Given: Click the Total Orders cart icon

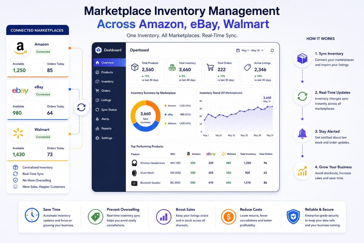Looking at the screenshot, I should coord(210,67).
